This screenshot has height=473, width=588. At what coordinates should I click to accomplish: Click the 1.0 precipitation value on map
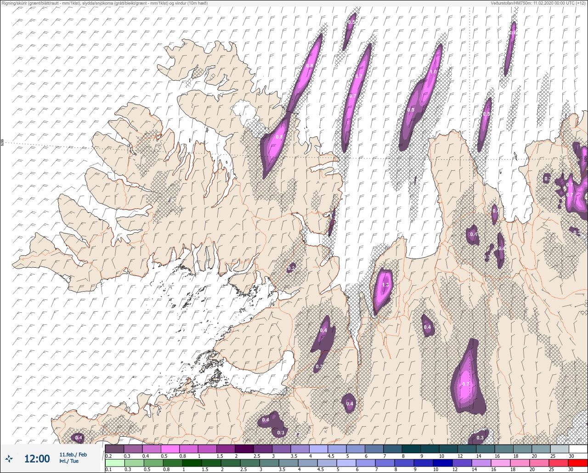[x=433, y=72]
